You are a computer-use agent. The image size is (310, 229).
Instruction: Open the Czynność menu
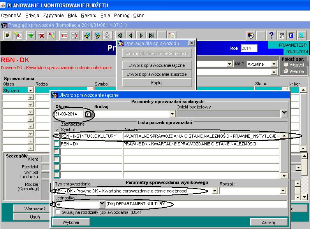point(11,16)
